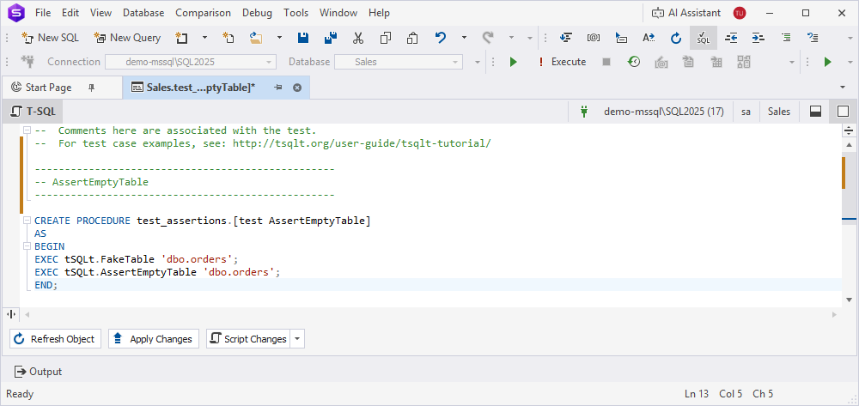859x406 pixels.
Task: Switch to full editor view layout
Action: tap(844, 112)
